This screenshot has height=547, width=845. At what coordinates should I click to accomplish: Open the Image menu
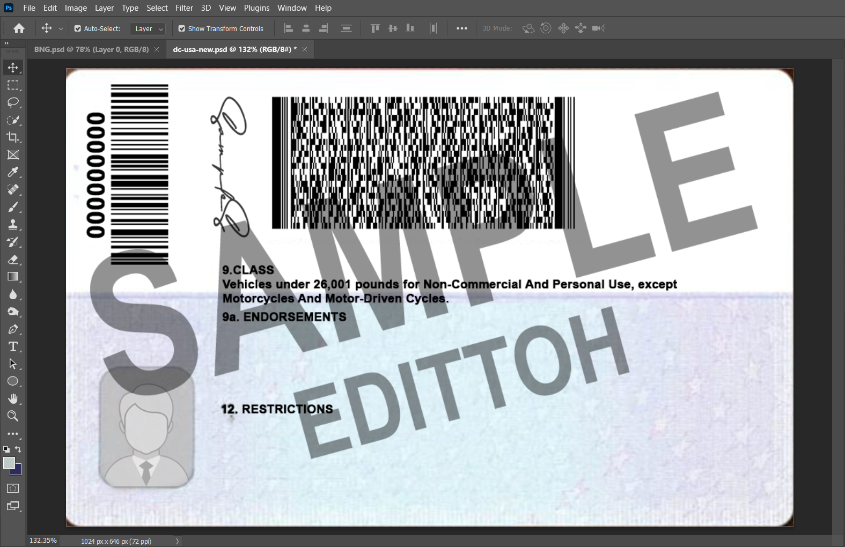click(76, 8)
